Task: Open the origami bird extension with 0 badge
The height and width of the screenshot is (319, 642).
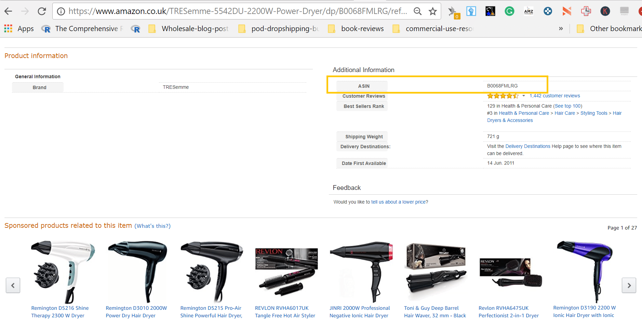Action: coord(453,12)
